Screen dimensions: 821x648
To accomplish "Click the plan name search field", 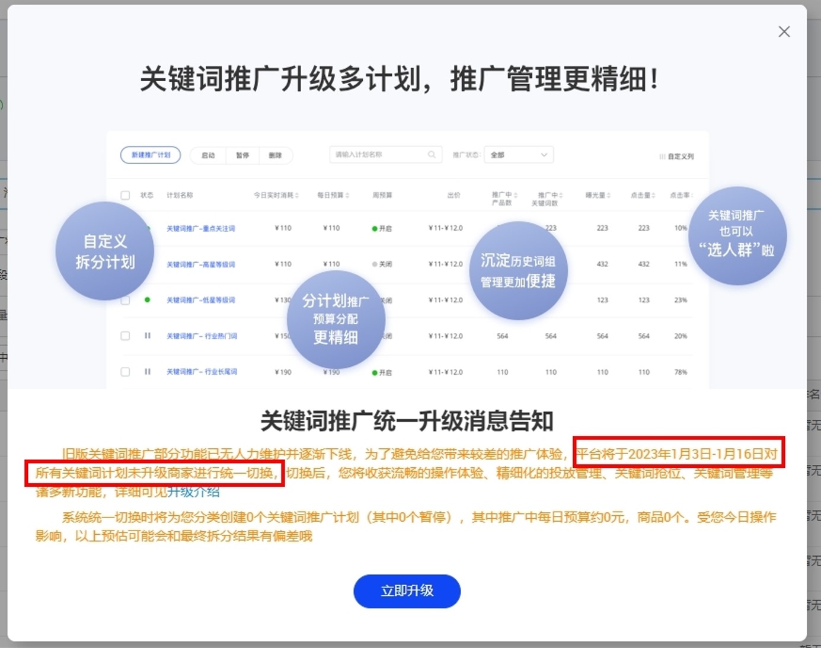I will click(x=379, y=155).
